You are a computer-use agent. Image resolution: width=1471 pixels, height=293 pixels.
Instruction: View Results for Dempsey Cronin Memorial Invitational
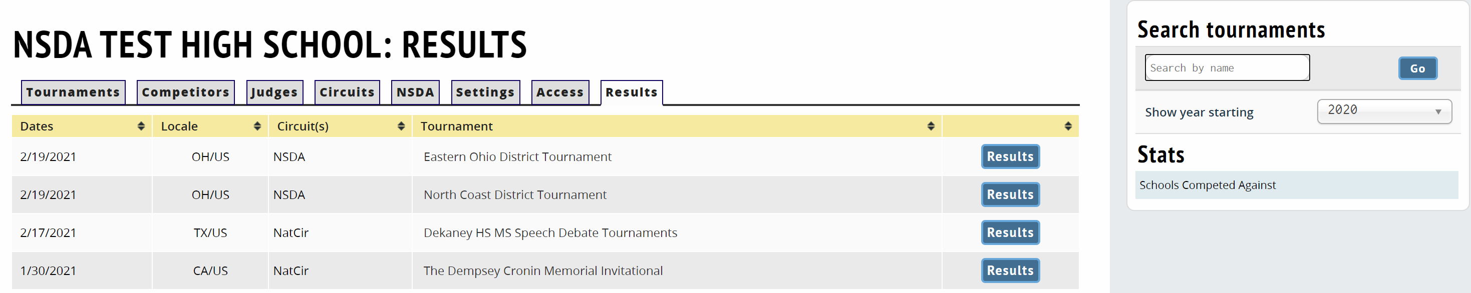1010,271
